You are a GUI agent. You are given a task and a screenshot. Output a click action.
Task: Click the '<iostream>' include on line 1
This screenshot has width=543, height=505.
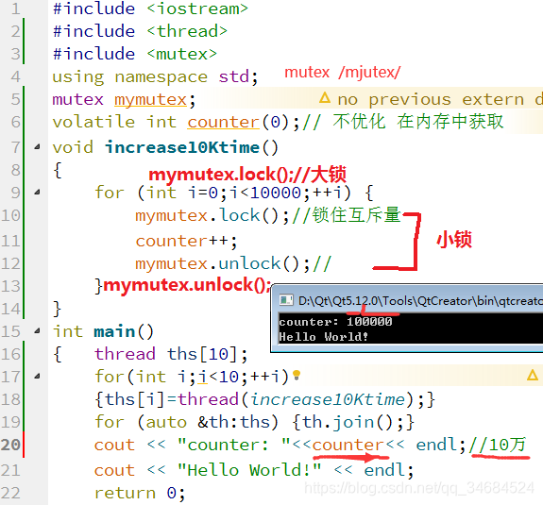coord(197,8)
